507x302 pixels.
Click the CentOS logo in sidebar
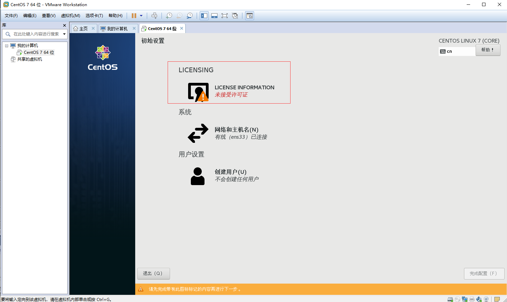tap(103, 58)
